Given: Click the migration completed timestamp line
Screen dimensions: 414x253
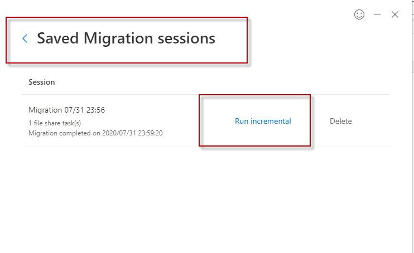Looking at the screenshot, I should pyautogui.click(x=95, y=133).
